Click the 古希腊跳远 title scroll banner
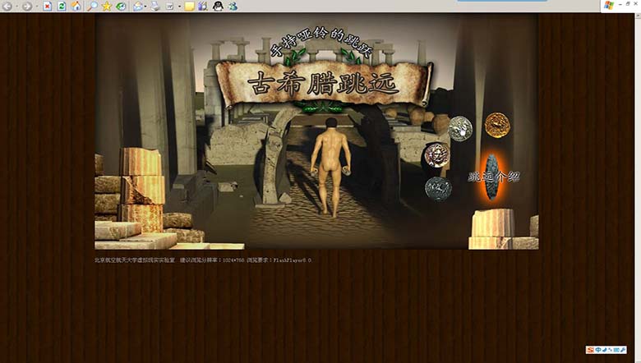641x363 pixels. [x=324, y=83]
